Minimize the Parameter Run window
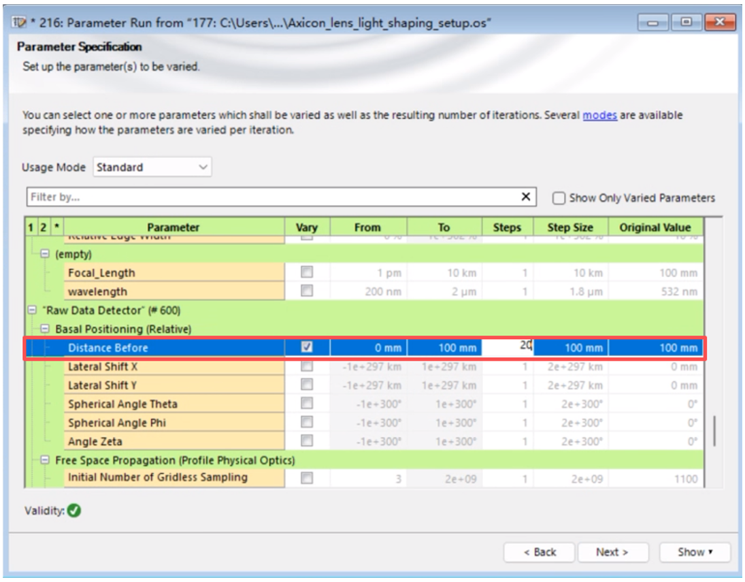This screenshot has width=745, height=582. (654, 23)
